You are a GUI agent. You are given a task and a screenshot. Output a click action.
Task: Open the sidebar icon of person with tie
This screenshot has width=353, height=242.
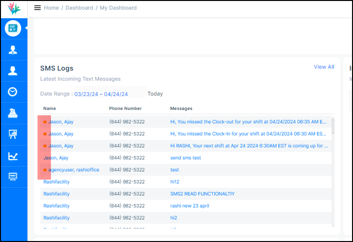click(x=13, y=49)
